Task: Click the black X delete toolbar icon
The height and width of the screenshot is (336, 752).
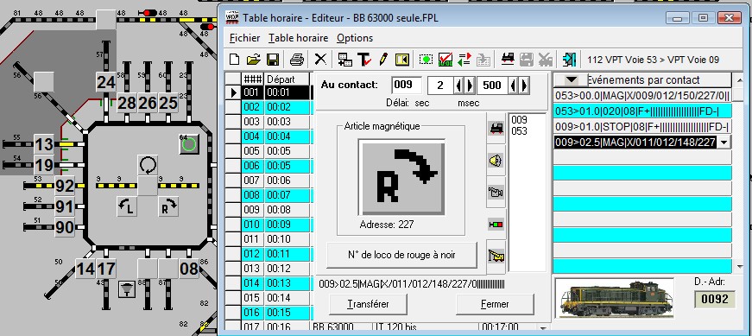Action: click(320, 60)
